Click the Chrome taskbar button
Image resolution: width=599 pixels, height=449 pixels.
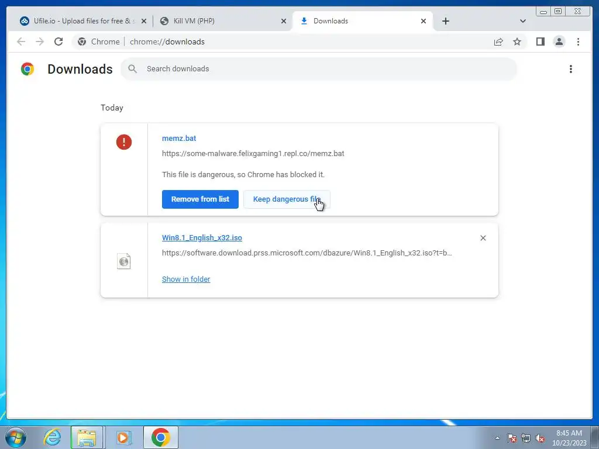tap(160, 437)
